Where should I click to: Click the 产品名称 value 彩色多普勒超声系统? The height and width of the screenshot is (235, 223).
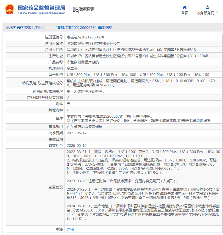point(83,62)
